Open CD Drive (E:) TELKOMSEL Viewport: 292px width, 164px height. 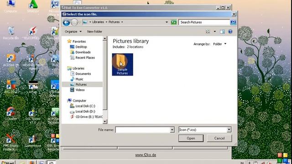click(x=89, y=117)
